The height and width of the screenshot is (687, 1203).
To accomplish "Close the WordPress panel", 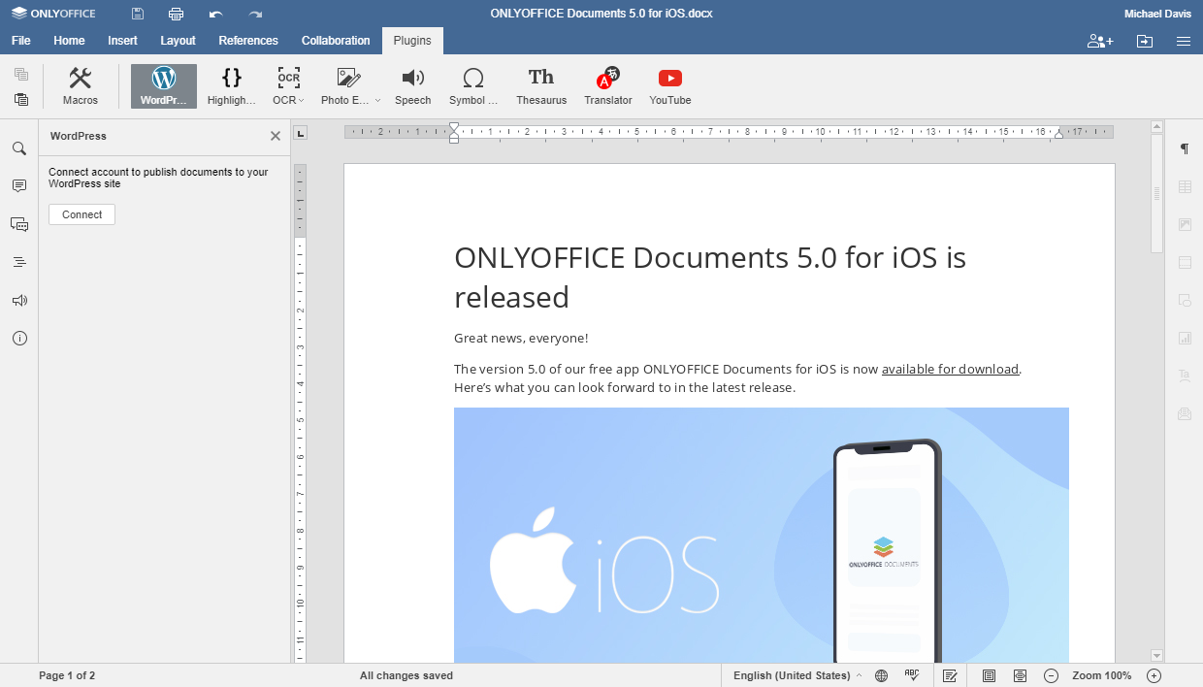I will coord(276,136).
